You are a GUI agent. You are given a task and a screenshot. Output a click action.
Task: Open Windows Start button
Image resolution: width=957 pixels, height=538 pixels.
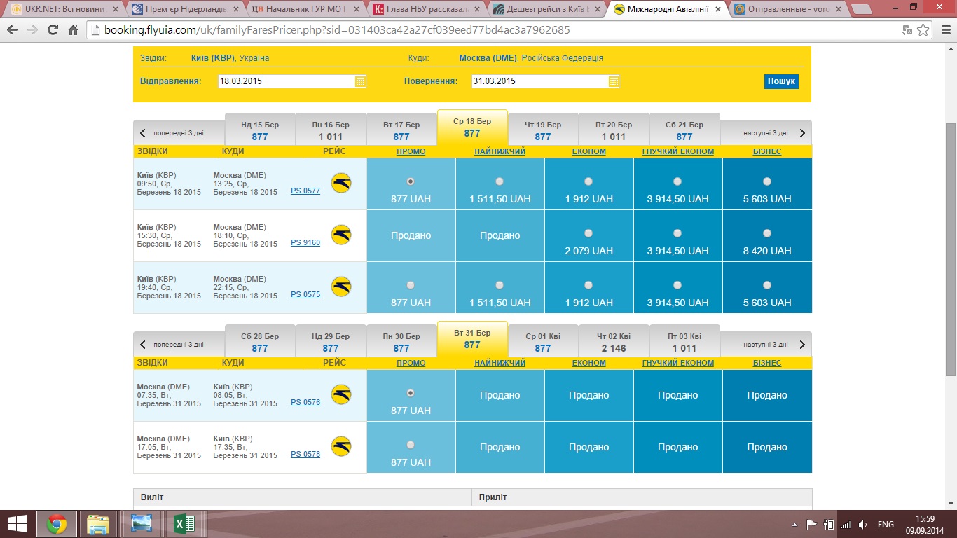[x=17, y=523]
